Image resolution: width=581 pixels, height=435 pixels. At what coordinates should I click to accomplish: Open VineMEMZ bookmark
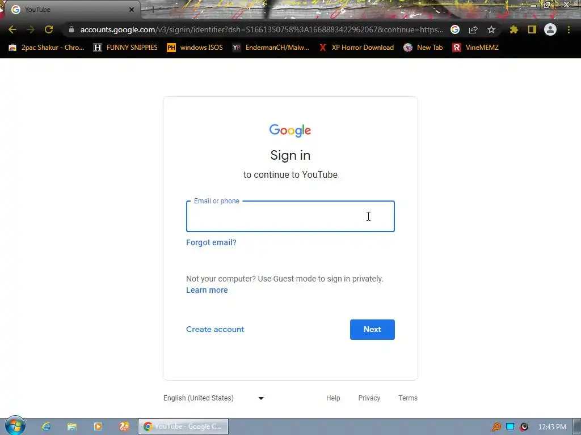(x=475, y=48)
